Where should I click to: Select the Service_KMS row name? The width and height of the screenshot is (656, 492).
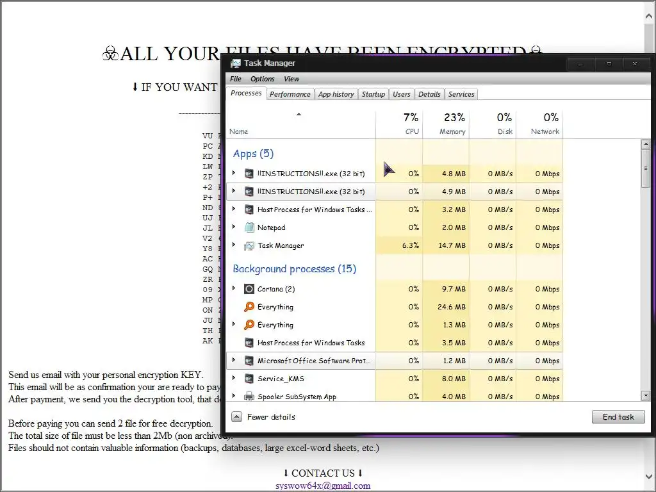(281, 379)
